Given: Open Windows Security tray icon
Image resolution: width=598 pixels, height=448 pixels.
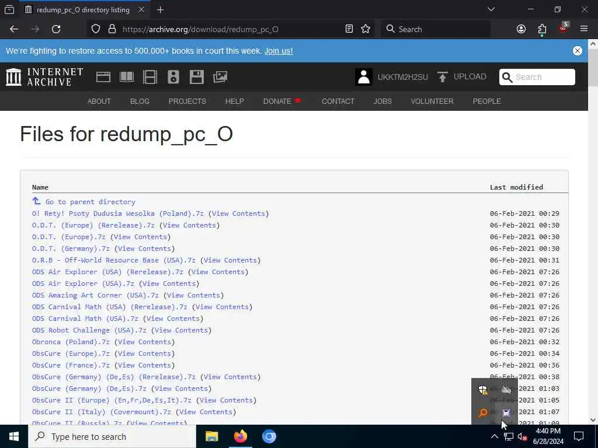Looking at the screenshot, I should click(x=483, y=389).
